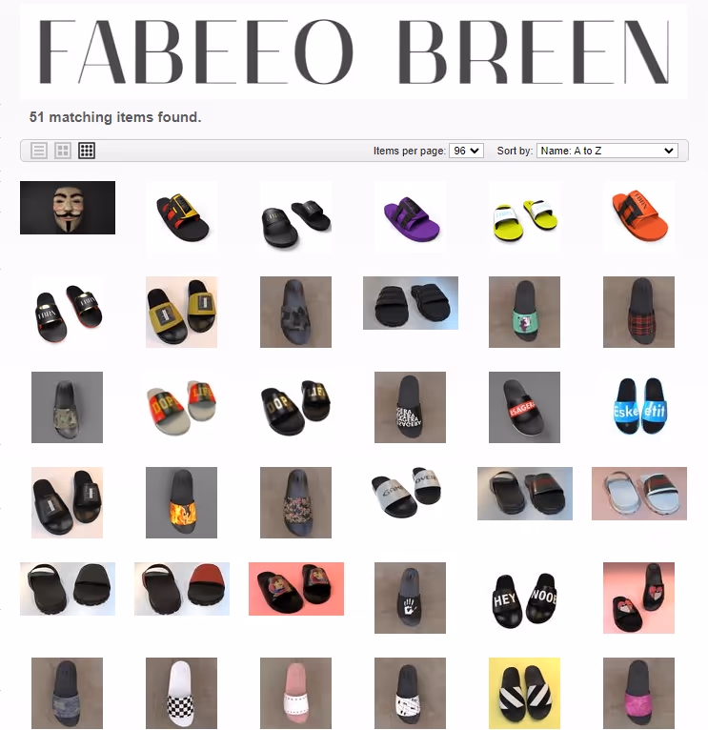
Task: Open the Sort by Name dropdown
Action: [x=607, y=151]
